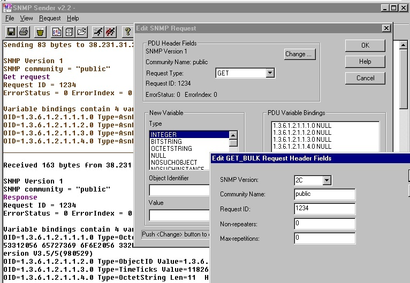Open the Edit request toolbar icon
The height and width of the screenshot is (283, 410).
56,32
